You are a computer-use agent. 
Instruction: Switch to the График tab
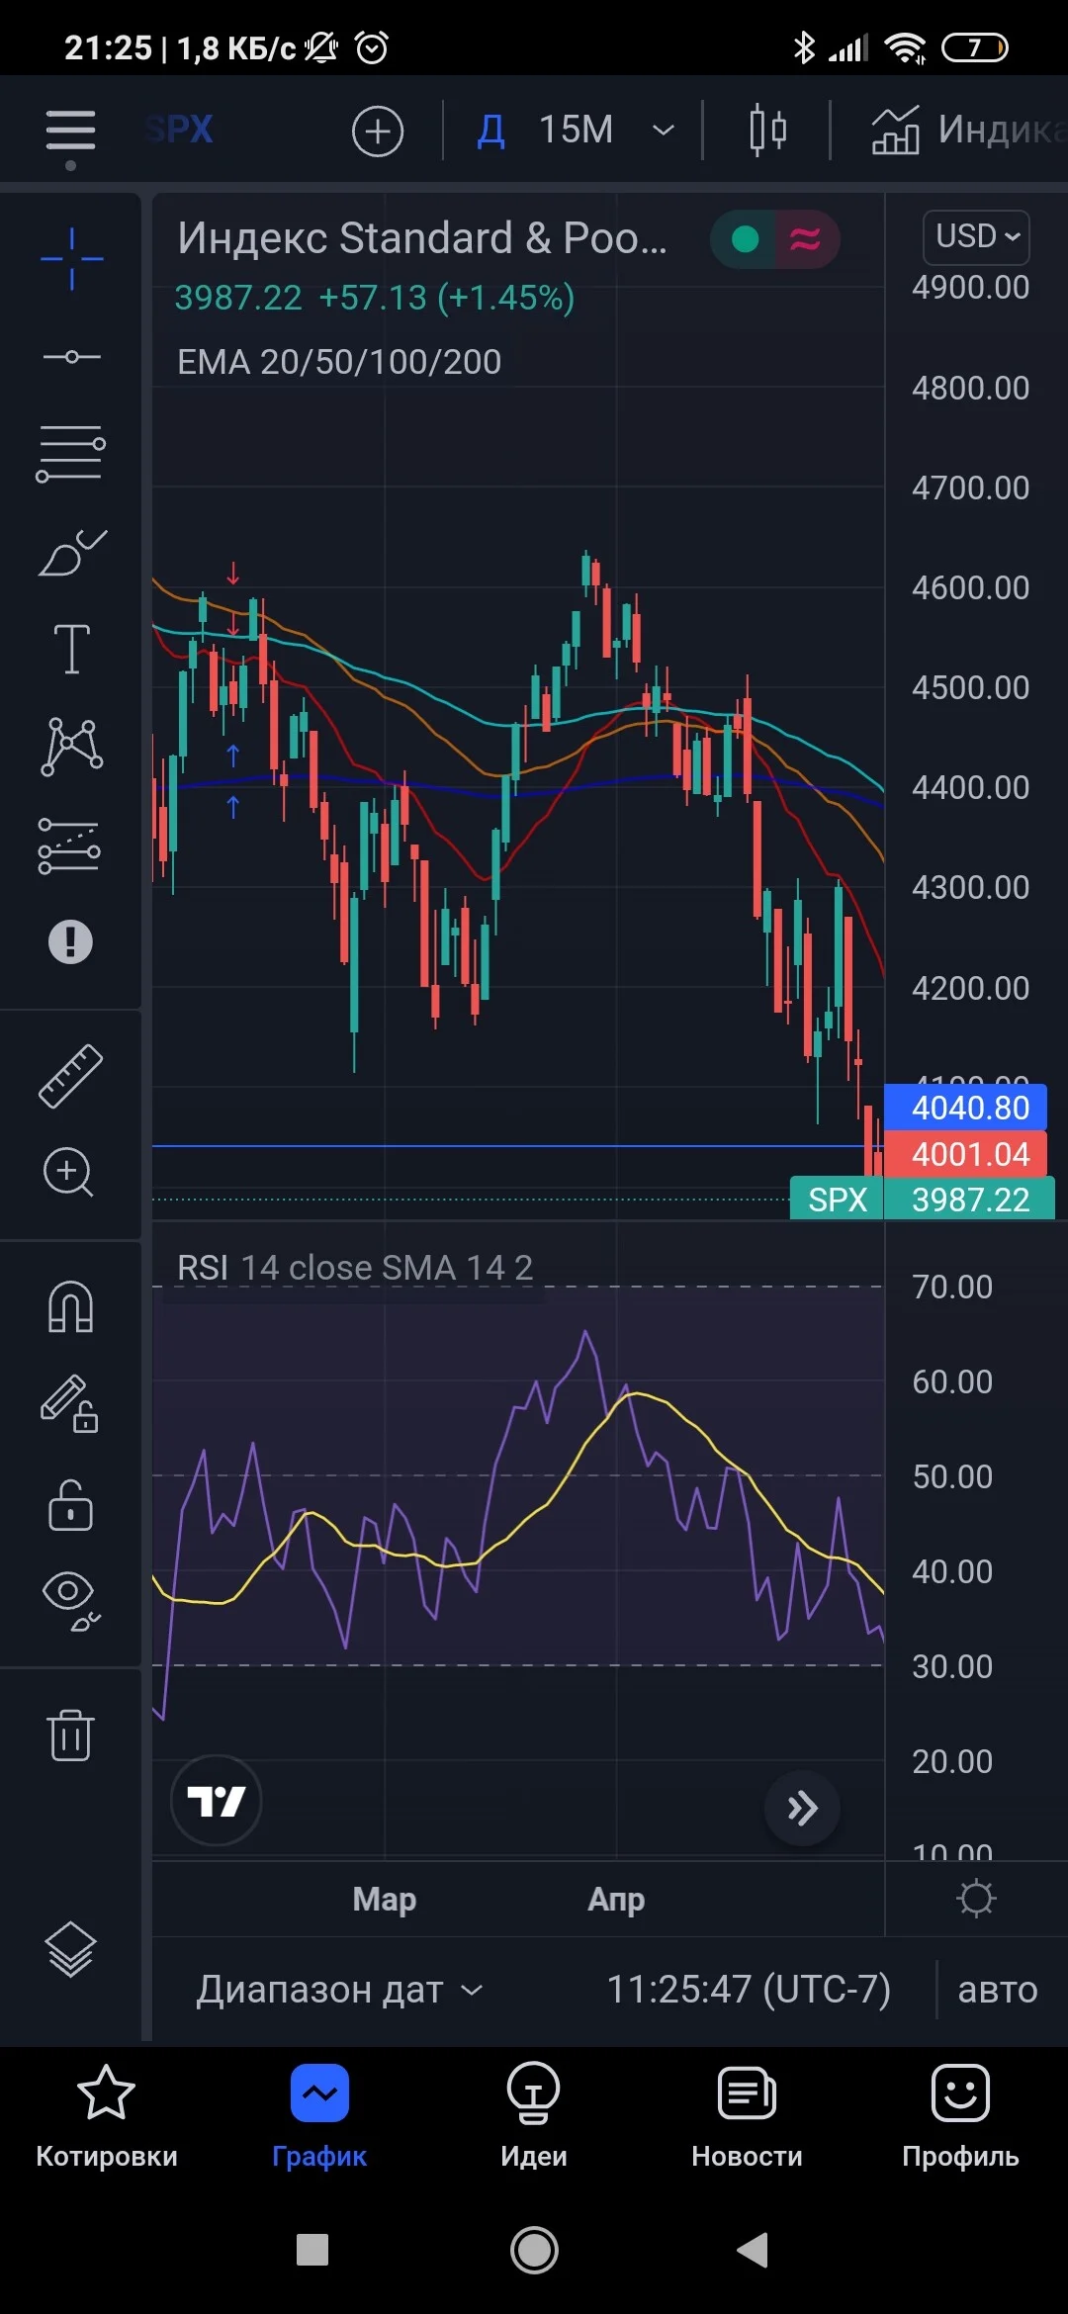319,2116
